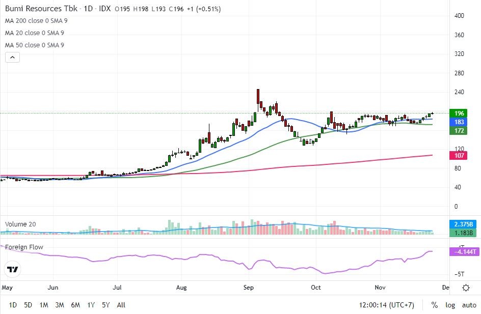Open timezone menu at 12:00:14 (UTC+7)

[x=387, y=305]
